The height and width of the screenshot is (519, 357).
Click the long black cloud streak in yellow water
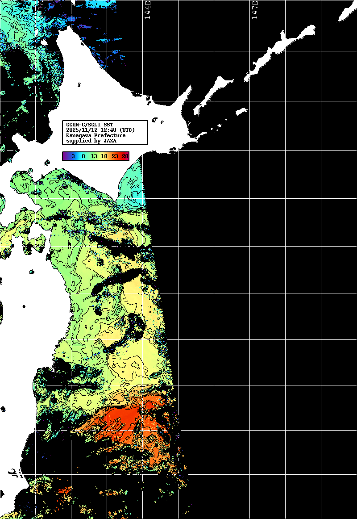[118, 281]
